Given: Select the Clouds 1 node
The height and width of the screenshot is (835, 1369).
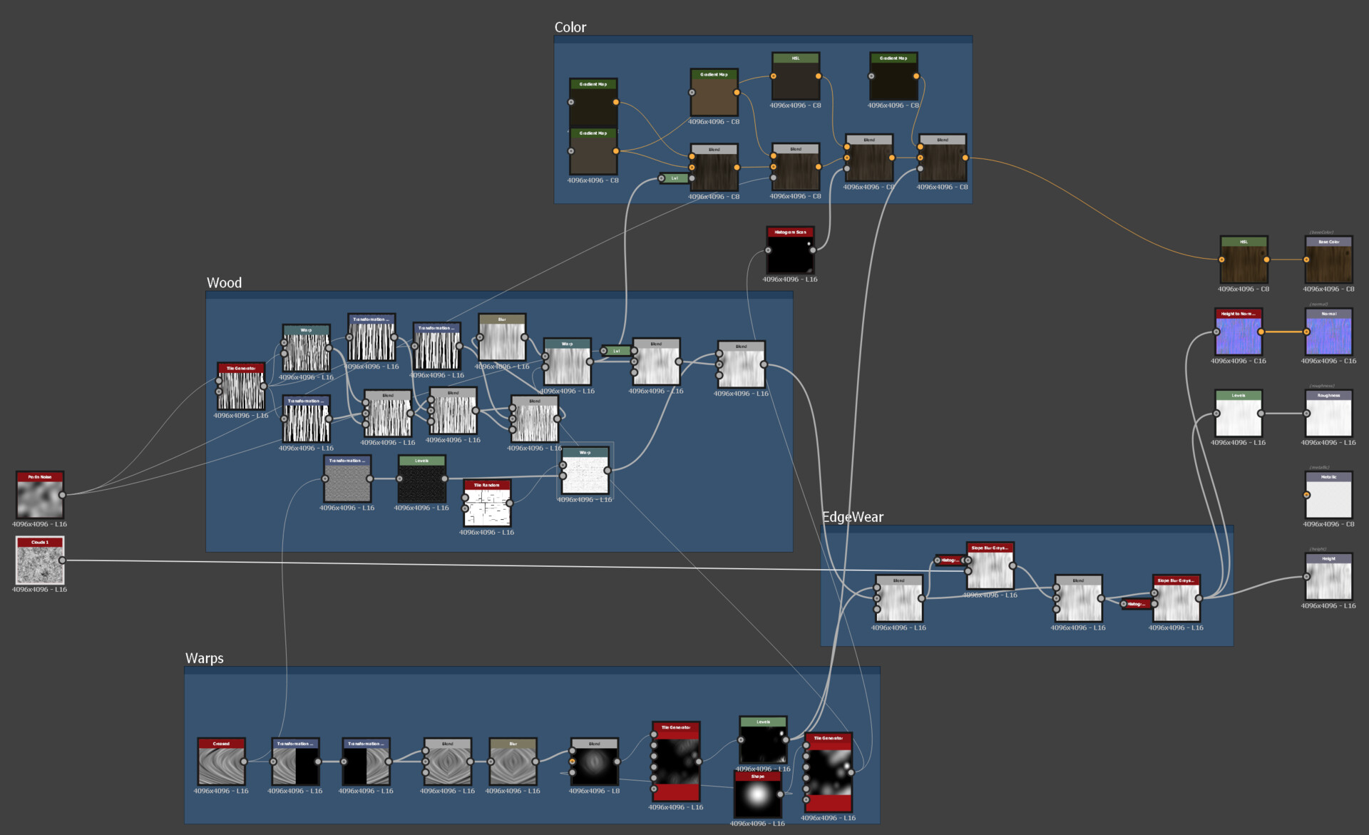Looking at the screenshot, I should pos(40,560).
